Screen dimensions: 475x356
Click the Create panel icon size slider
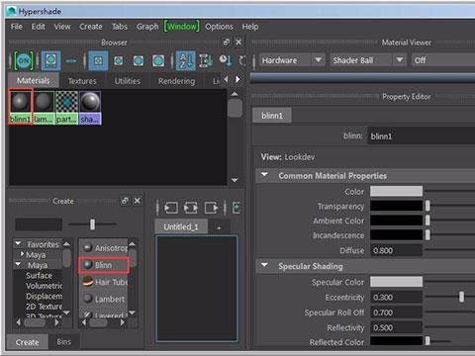[x=92, y=224]
